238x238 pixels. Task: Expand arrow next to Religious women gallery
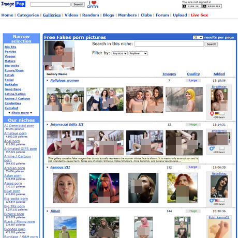47,81
